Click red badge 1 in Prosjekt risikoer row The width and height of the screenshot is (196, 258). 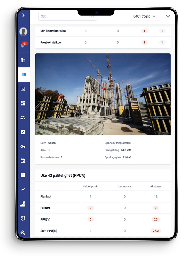[x=144, y=43]
